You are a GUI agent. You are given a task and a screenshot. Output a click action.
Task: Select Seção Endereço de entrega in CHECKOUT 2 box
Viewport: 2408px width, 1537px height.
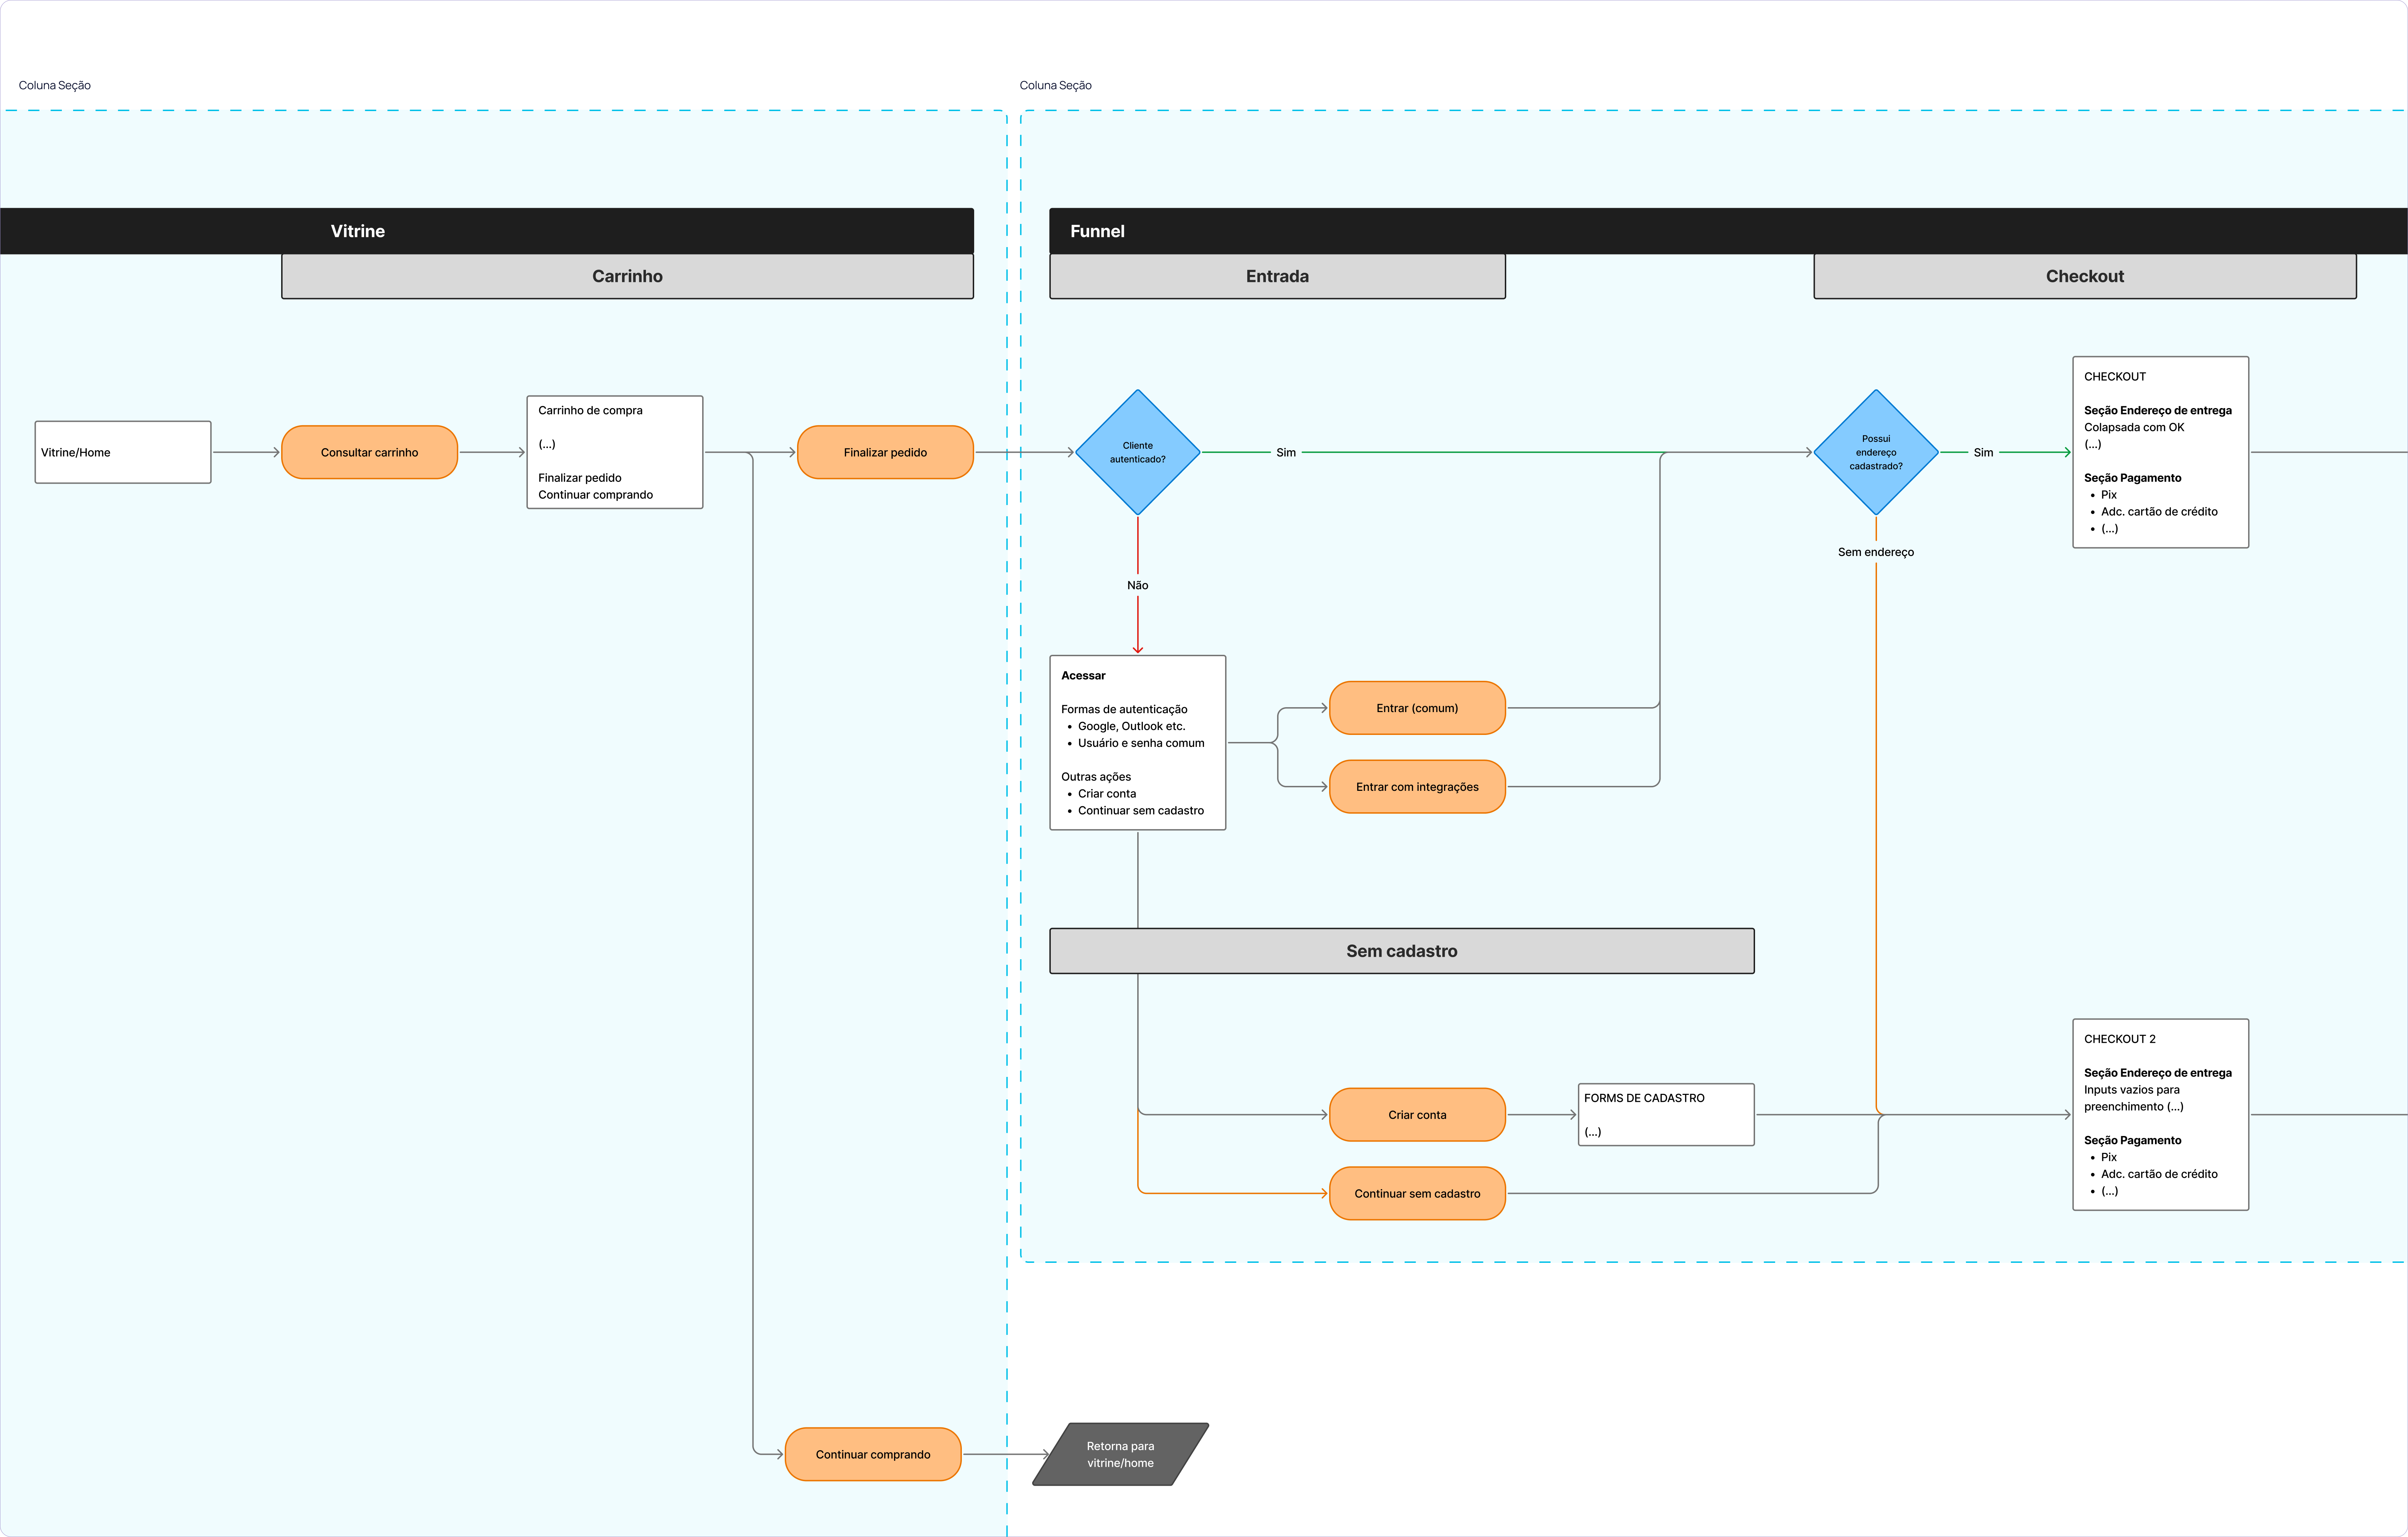[2158, 1073]
